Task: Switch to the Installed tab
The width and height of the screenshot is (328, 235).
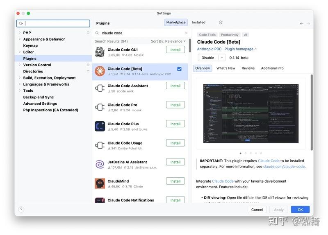Action: [x=198, y=23]
